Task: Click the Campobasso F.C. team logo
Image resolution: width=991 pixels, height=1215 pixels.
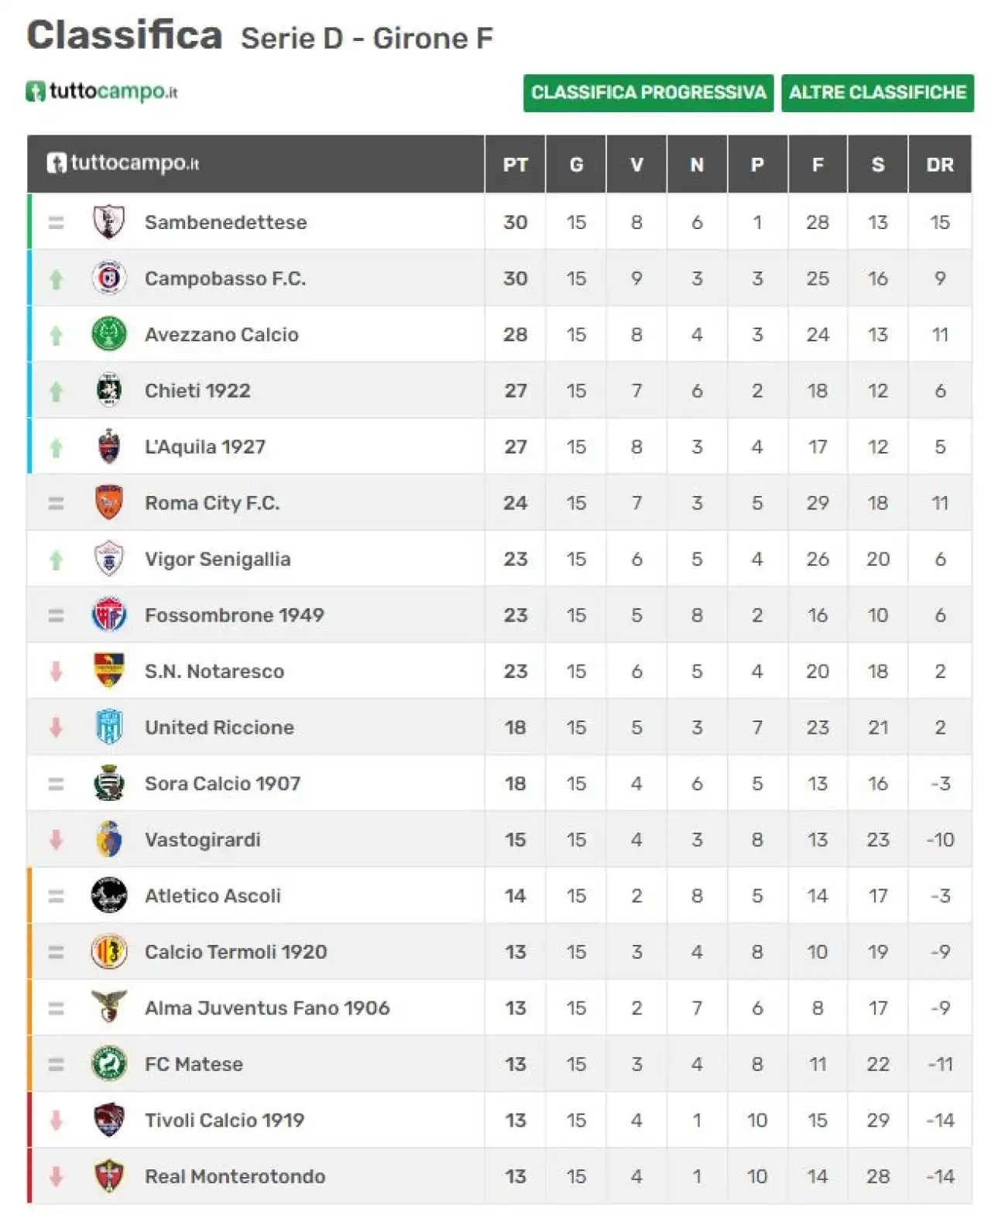Action: pos(109,278)
